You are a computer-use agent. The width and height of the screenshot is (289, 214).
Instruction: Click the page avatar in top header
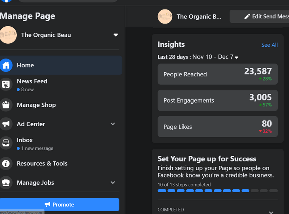165,17
